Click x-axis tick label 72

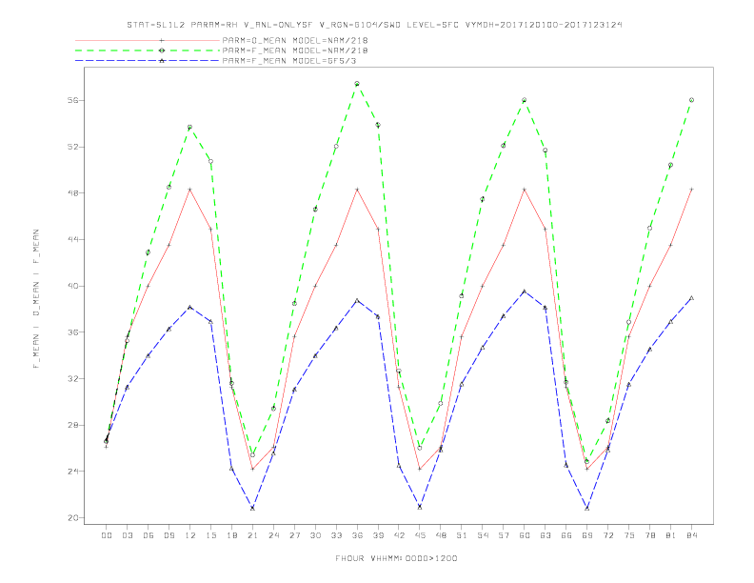608,535
